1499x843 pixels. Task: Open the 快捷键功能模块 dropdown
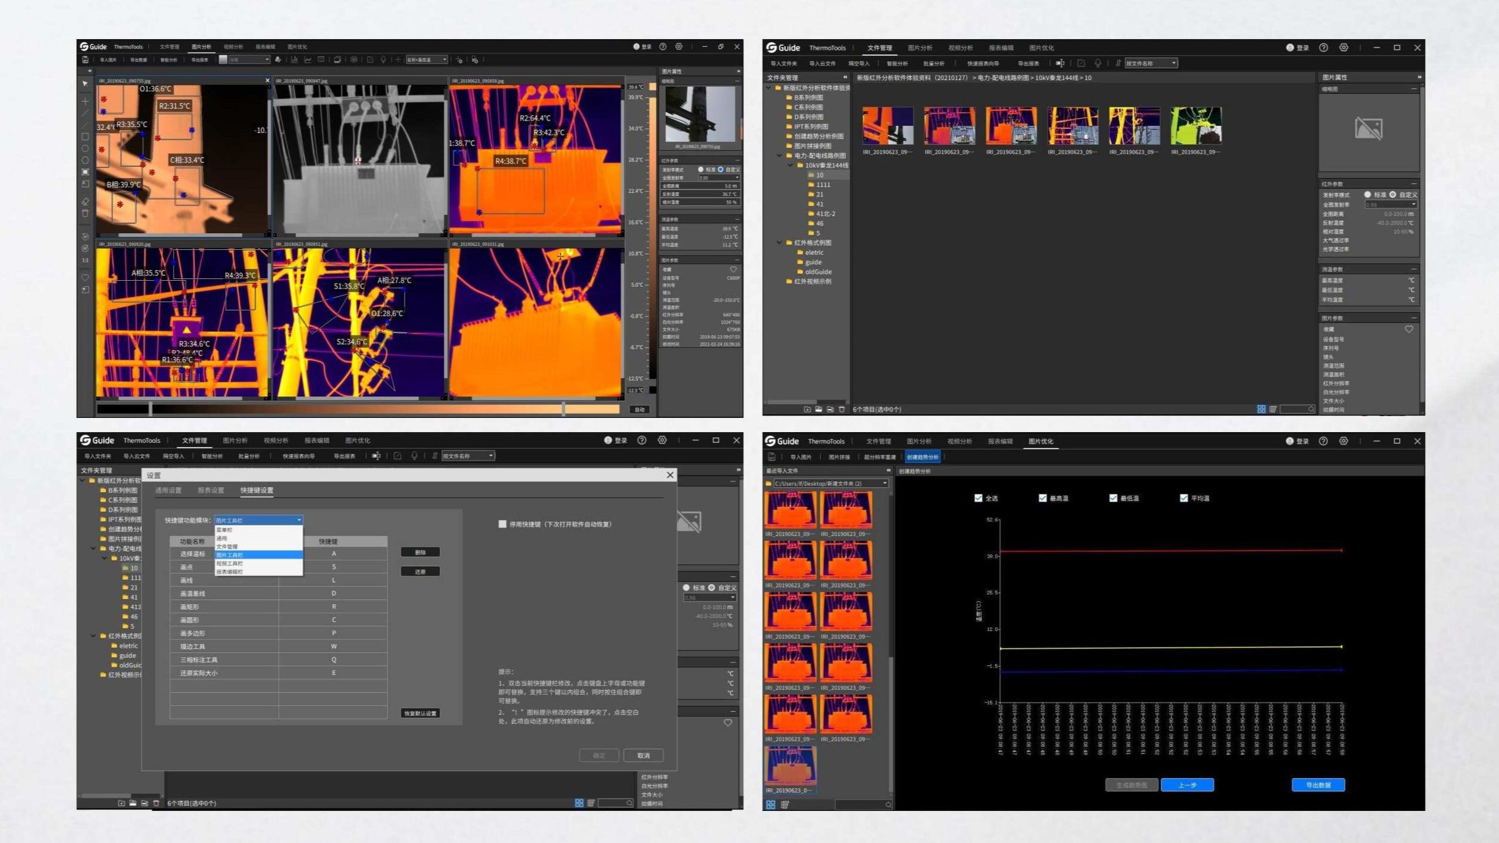(x=258, y=520)
